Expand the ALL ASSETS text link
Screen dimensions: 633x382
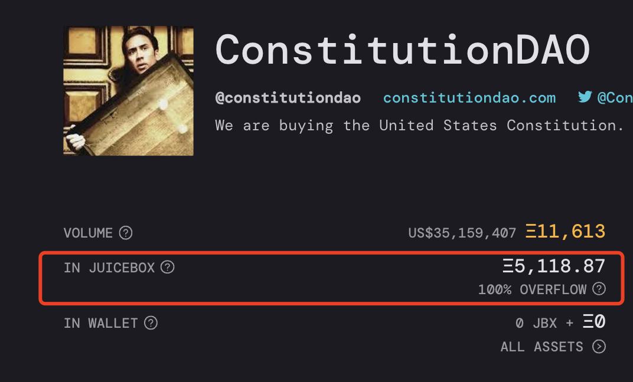pyautogui.click(x=541, y=347)
